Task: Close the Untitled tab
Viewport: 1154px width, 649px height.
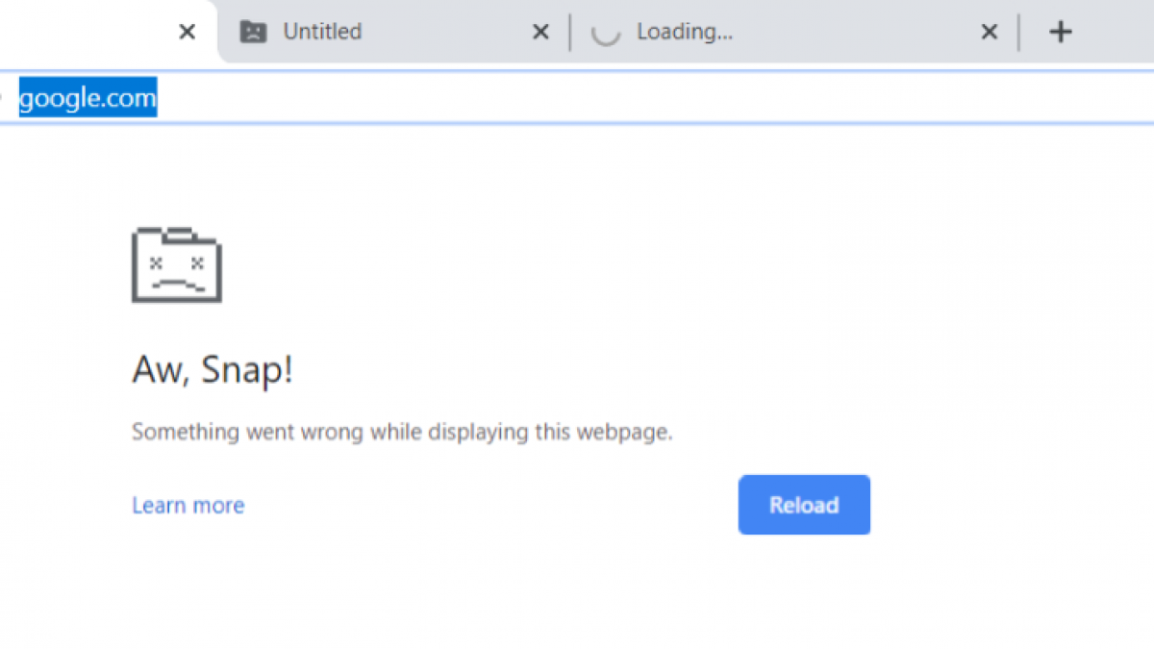Action: [541, 33]
